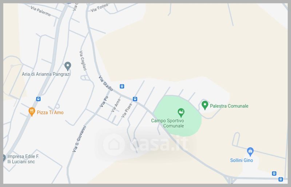
Task: Click the bus stop icon right of Via Stadio label
Action: click(x=122, y=86)
